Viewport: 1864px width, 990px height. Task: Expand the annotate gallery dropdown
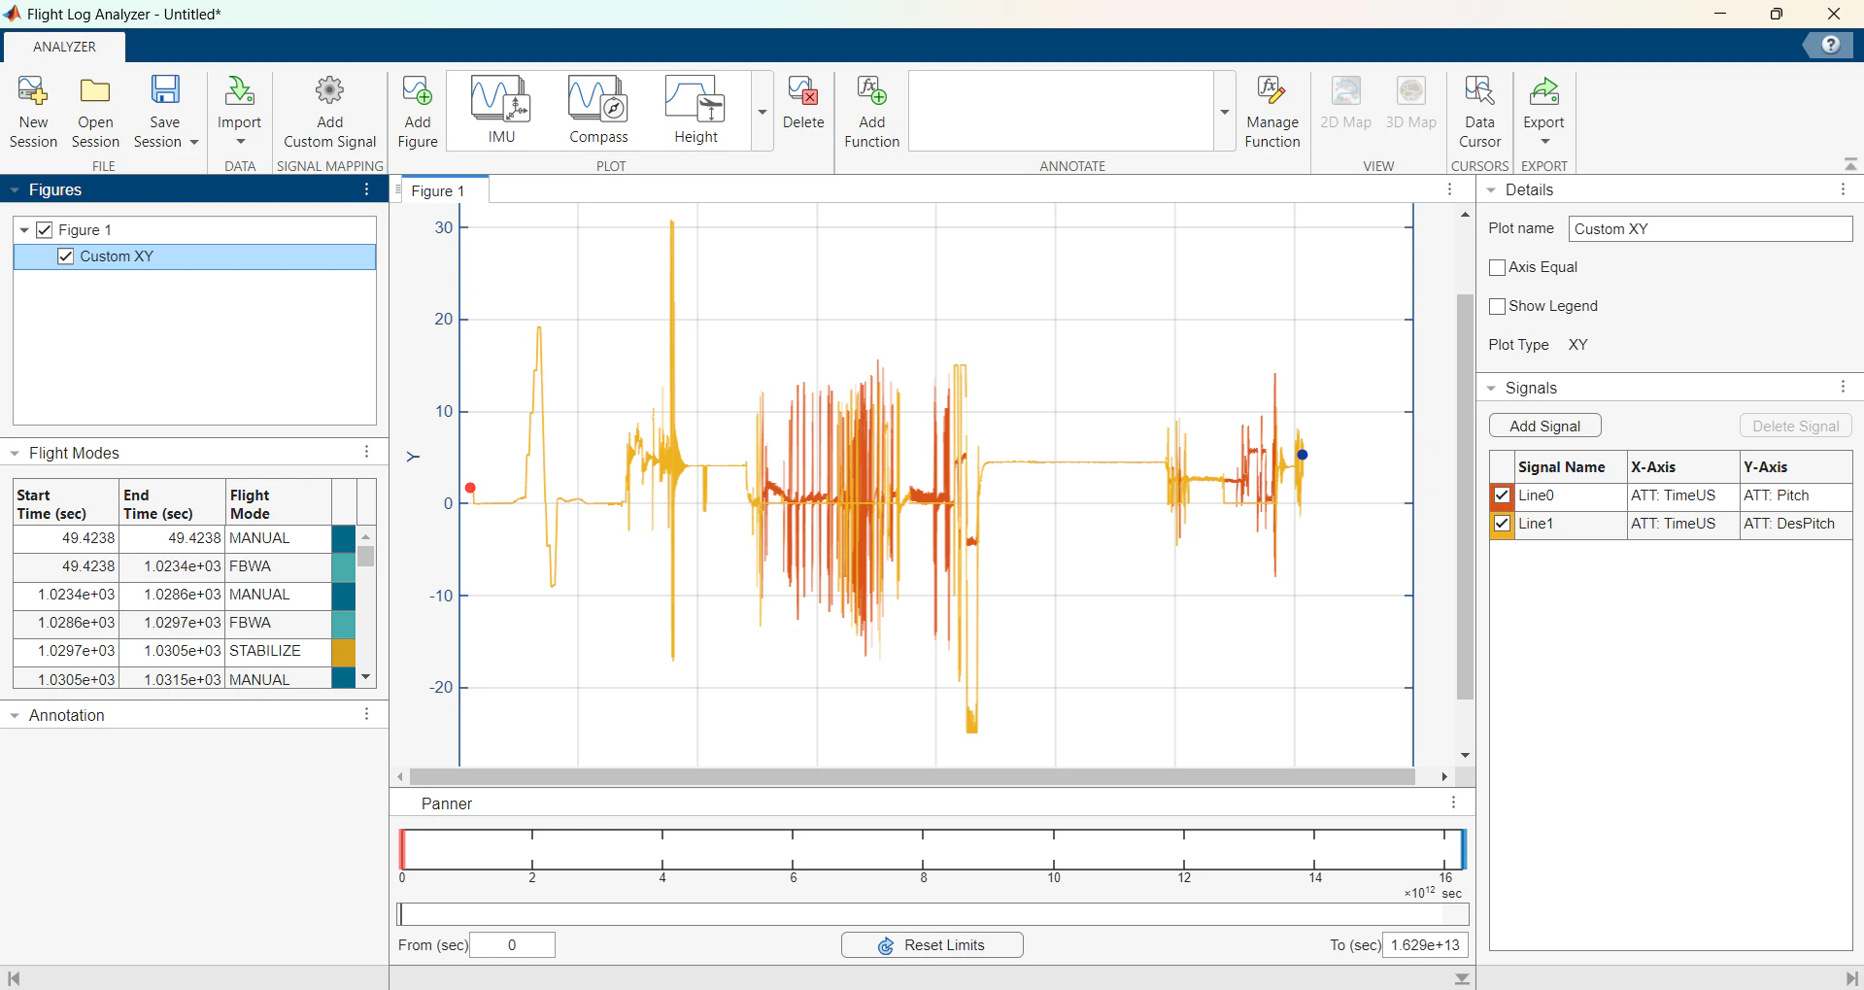(1225, 111)
